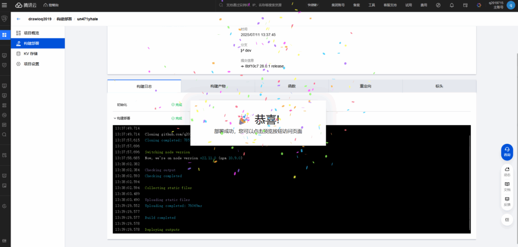
Task: Click the 反馈 feedback icon
Action: 507,201
